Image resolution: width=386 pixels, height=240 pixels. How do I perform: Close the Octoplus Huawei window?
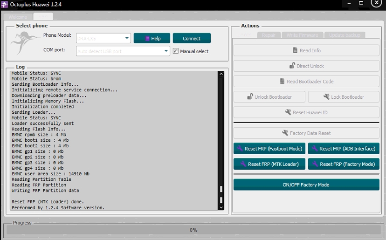click(376, 3)
